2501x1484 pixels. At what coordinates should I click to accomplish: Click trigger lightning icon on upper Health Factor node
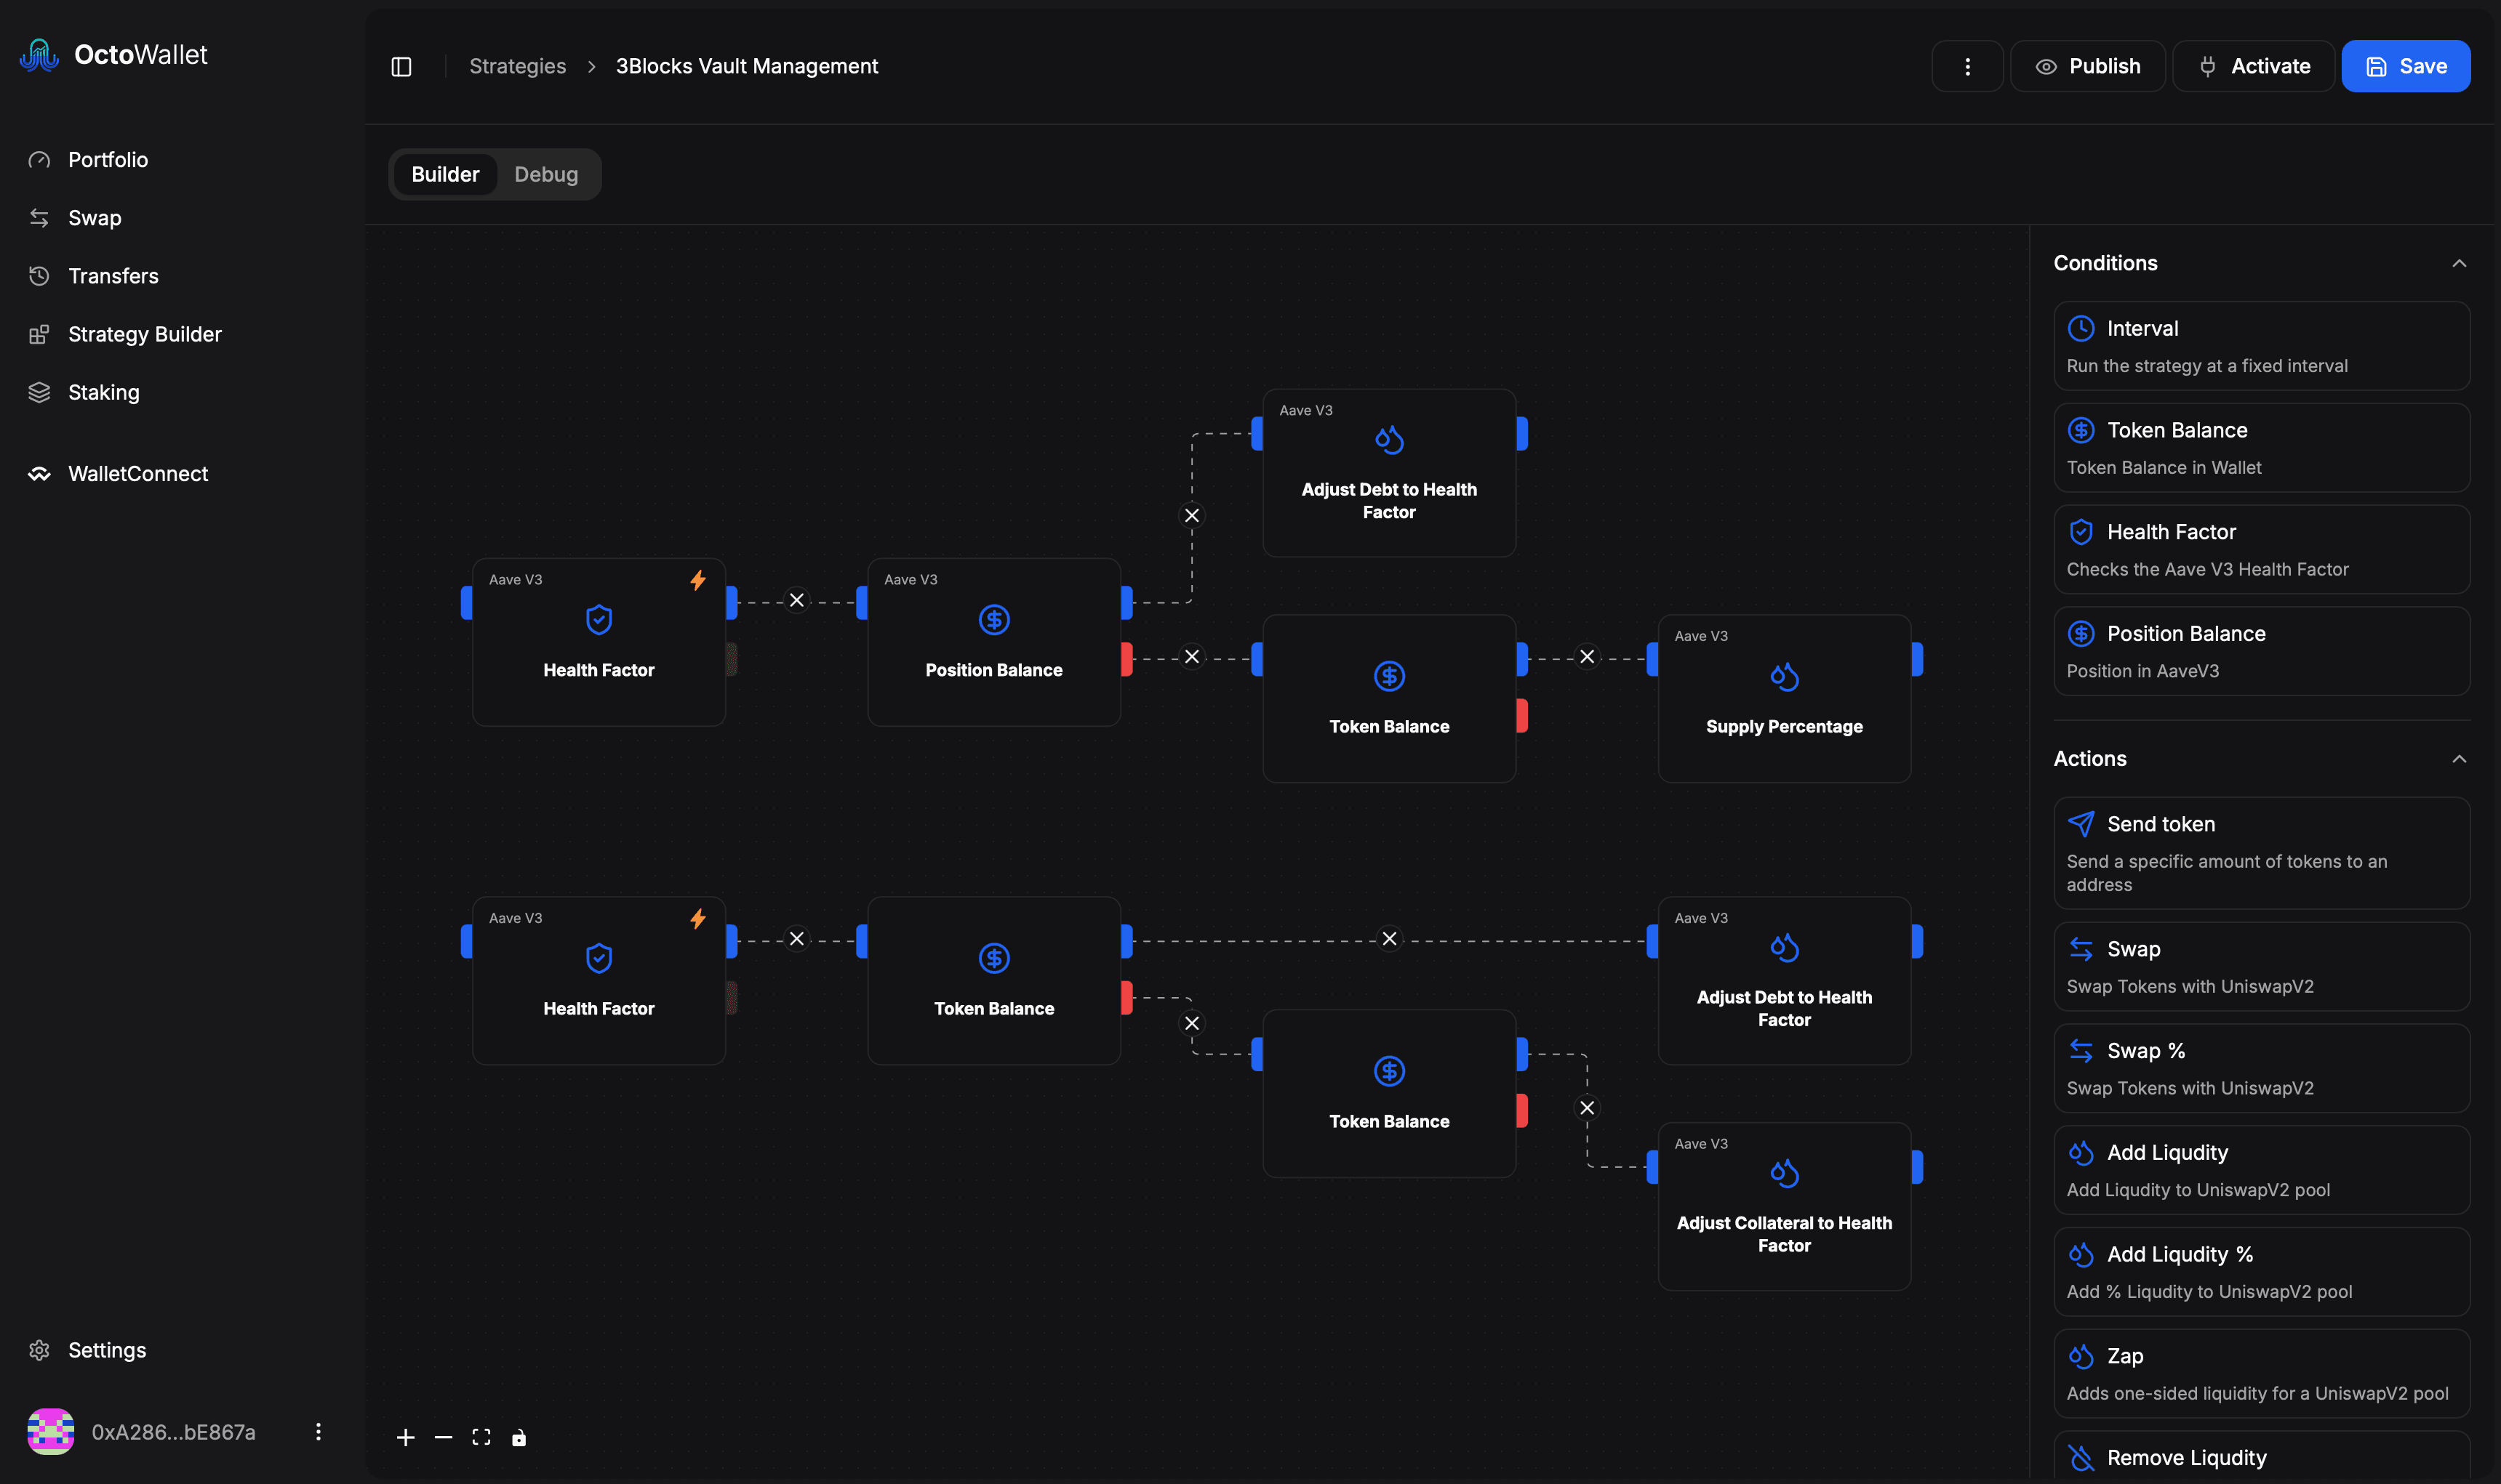click(697, 580)
